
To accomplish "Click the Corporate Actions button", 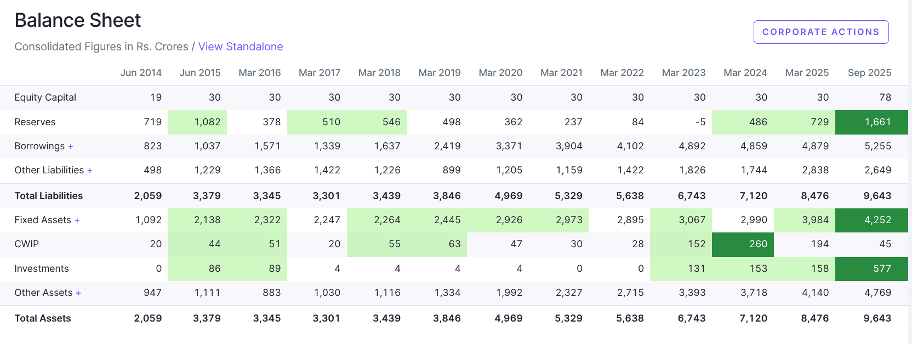I will (820, 32).
